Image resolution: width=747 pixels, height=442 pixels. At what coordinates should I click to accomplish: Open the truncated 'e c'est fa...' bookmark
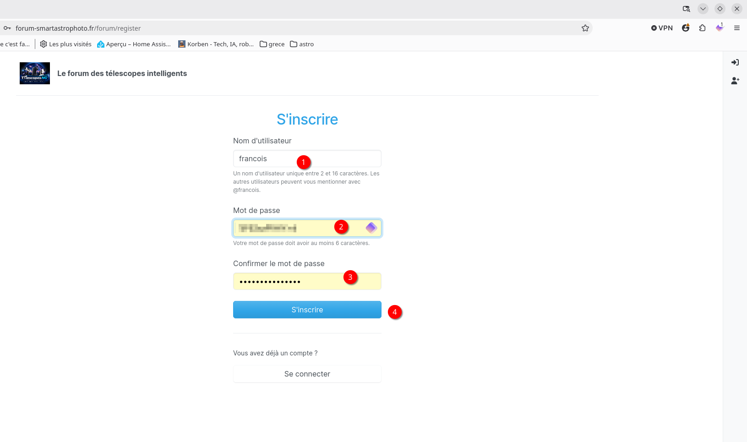pos(15,44)
